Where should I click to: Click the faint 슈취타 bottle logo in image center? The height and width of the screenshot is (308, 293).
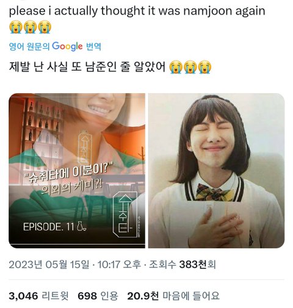pyautogui.click(x=85, y=148)
